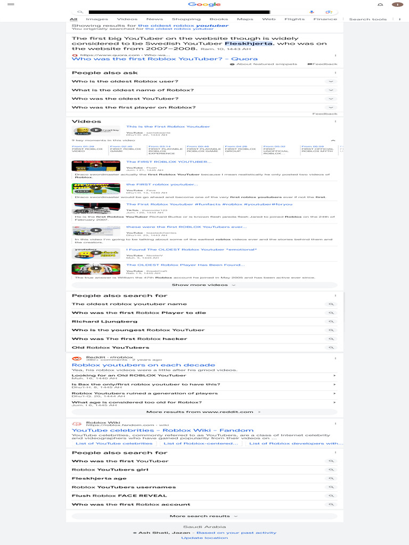This screenshot has width=409, height=545.
Task: Collapse key moments chevron in first video
Action: [x=333, y=141]
